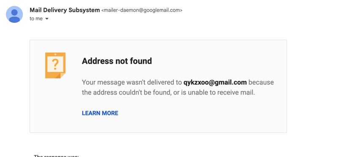Screen dimensions: 358x157
Task: Click the "to me" recipient label
Action: 36,19
